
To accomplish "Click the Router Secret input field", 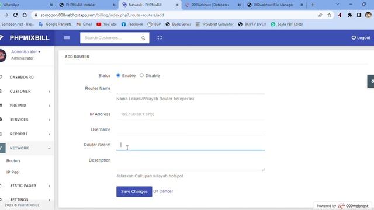I will tap(191, 145).
